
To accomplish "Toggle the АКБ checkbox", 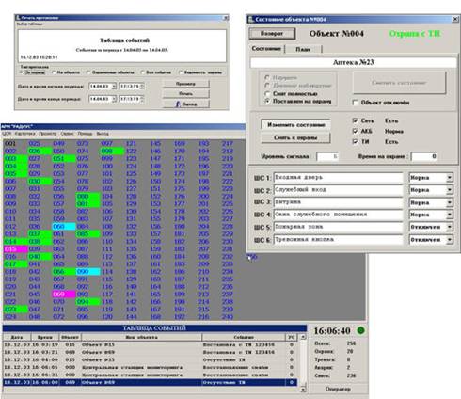I will point(355,131).
